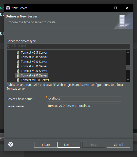Go to previous page with Back button
The height and width of the screenshot is (157, 137).
46,145
